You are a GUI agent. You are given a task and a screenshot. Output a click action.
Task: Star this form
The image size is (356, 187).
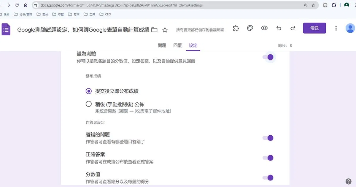coord(165,30)
